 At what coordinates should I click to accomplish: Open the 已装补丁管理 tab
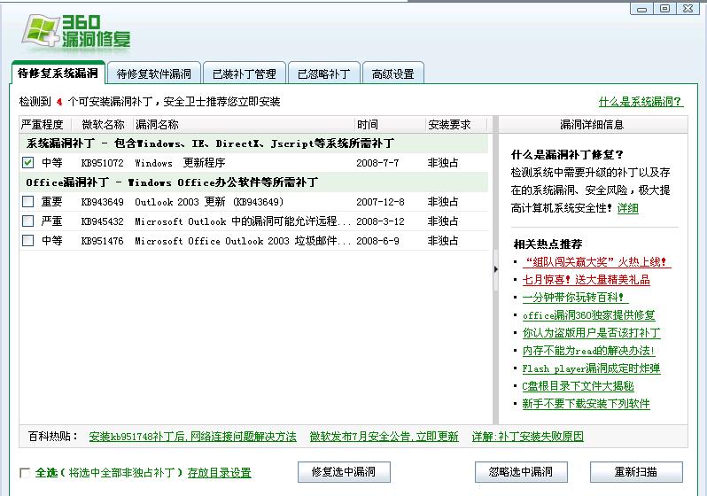coord(244,74)
